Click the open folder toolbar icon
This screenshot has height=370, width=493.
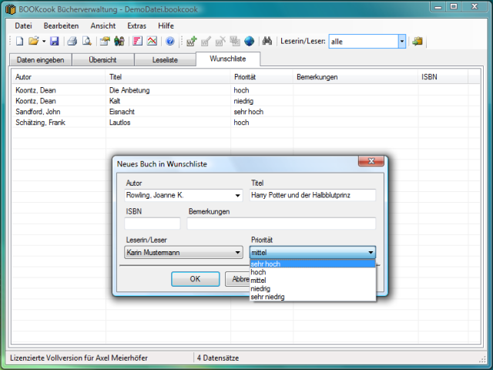[x=34, y=41]
